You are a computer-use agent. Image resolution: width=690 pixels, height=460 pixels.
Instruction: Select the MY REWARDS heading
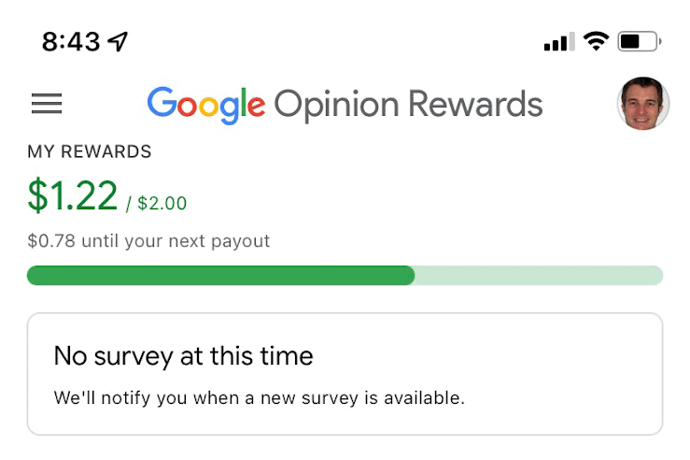(x=90, y=152)
